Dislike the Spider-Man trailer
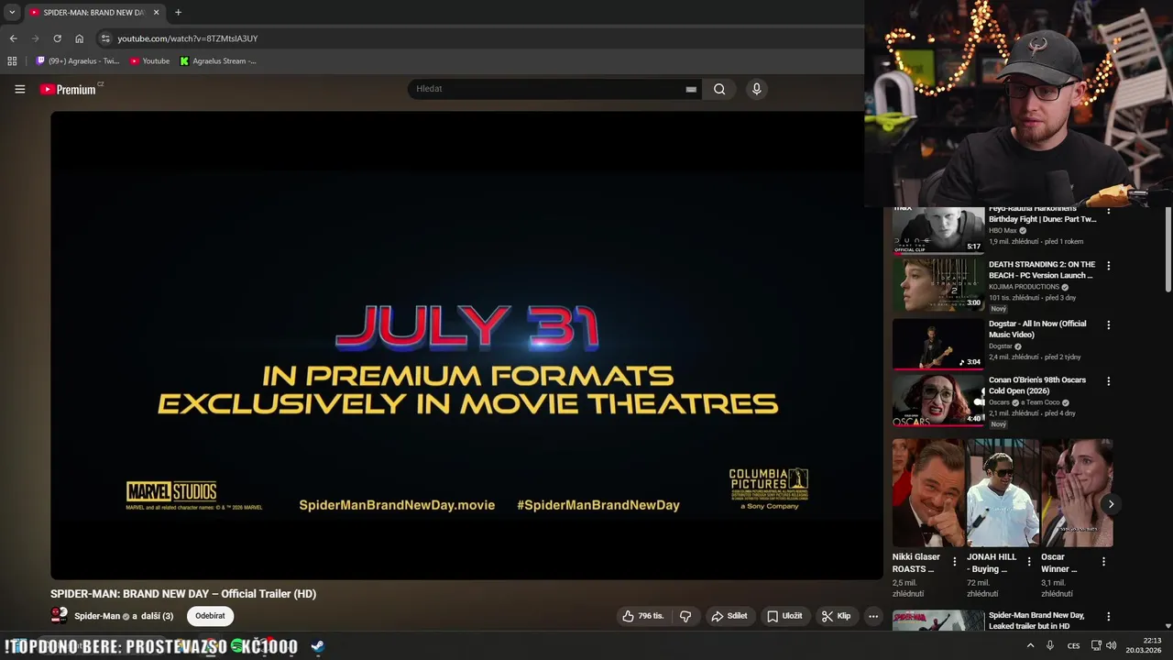Image resolution: width=1173 pixels, height=660 pixels. pyautogui.click(x=685, y=616)
